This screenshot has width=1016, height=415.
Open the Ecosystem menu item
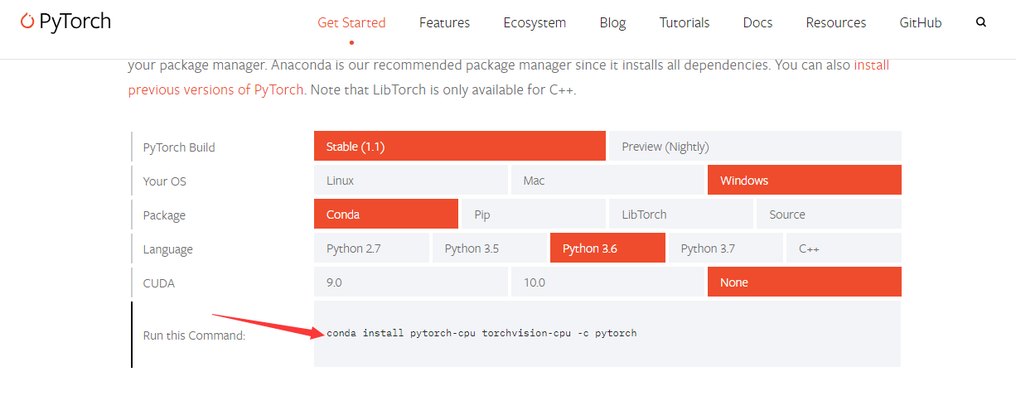coord(535,23)
